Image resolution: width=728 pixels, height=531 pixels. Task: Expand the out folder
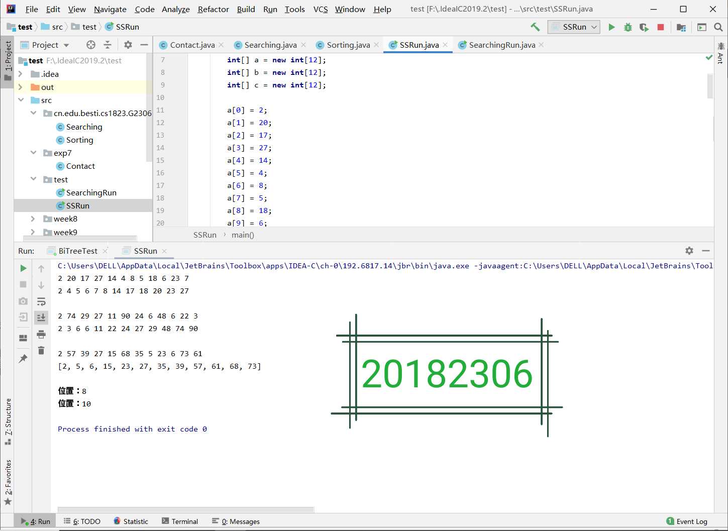tap(21, 87)
